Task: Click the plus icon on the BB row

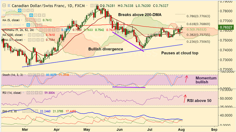Action: pos(39,15)
